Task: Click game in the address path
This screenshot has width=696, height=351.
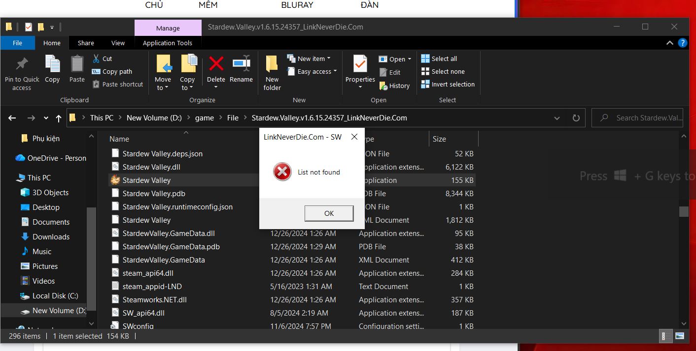Action: pyautogui.click(x=205, y=118)
